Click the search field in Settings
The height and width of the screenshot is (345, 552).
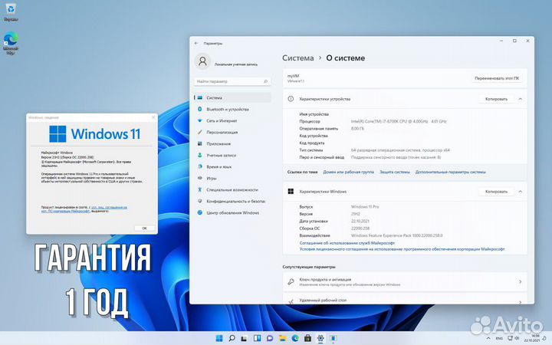(x=232, y=81)
